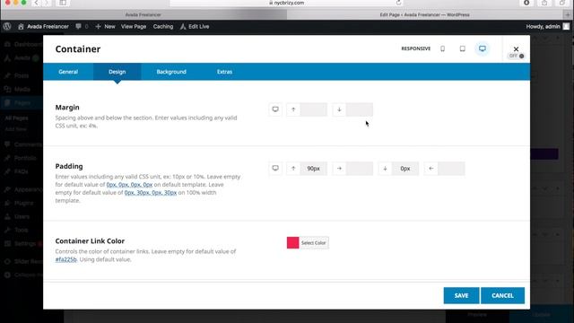
Task: Select desktop responsive view icon
Action: pos(483,48)
